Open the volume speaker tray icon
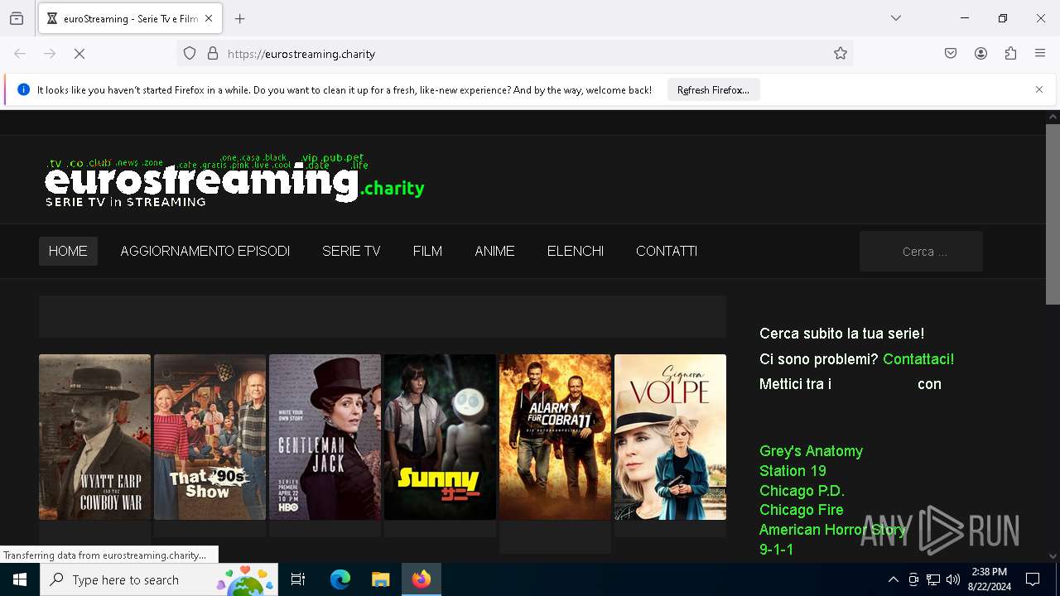 point(953,579)
